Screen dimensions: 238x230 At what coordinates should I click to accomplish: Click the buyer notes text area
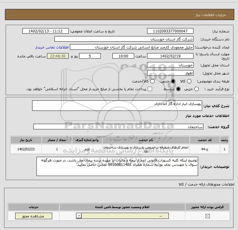[x=117, y=166]
